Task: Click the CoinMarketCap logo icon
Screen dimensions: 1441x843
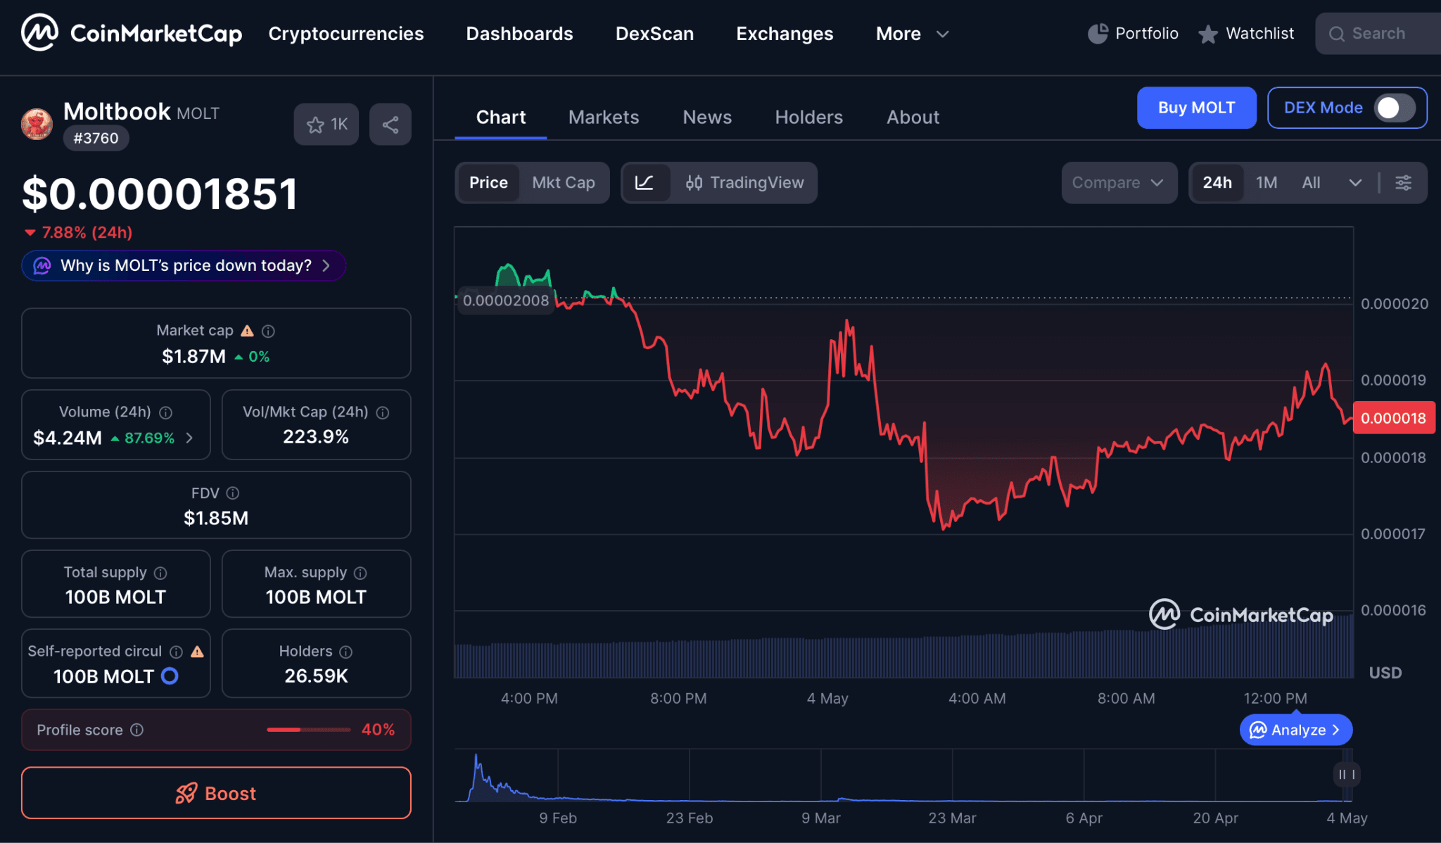Action: click(x=39, y=32)
